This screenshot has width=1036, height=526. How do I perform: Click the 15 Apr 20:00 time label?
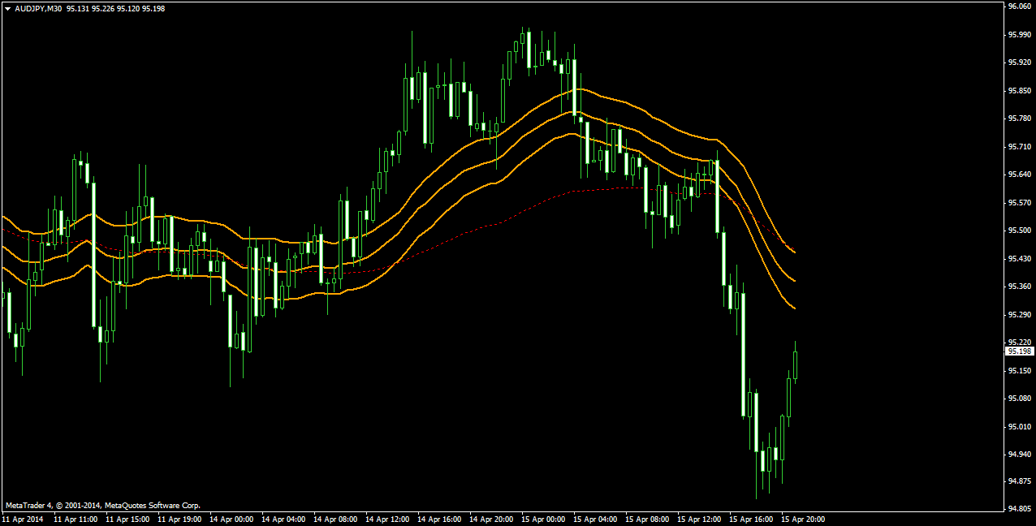click(804, 519)
